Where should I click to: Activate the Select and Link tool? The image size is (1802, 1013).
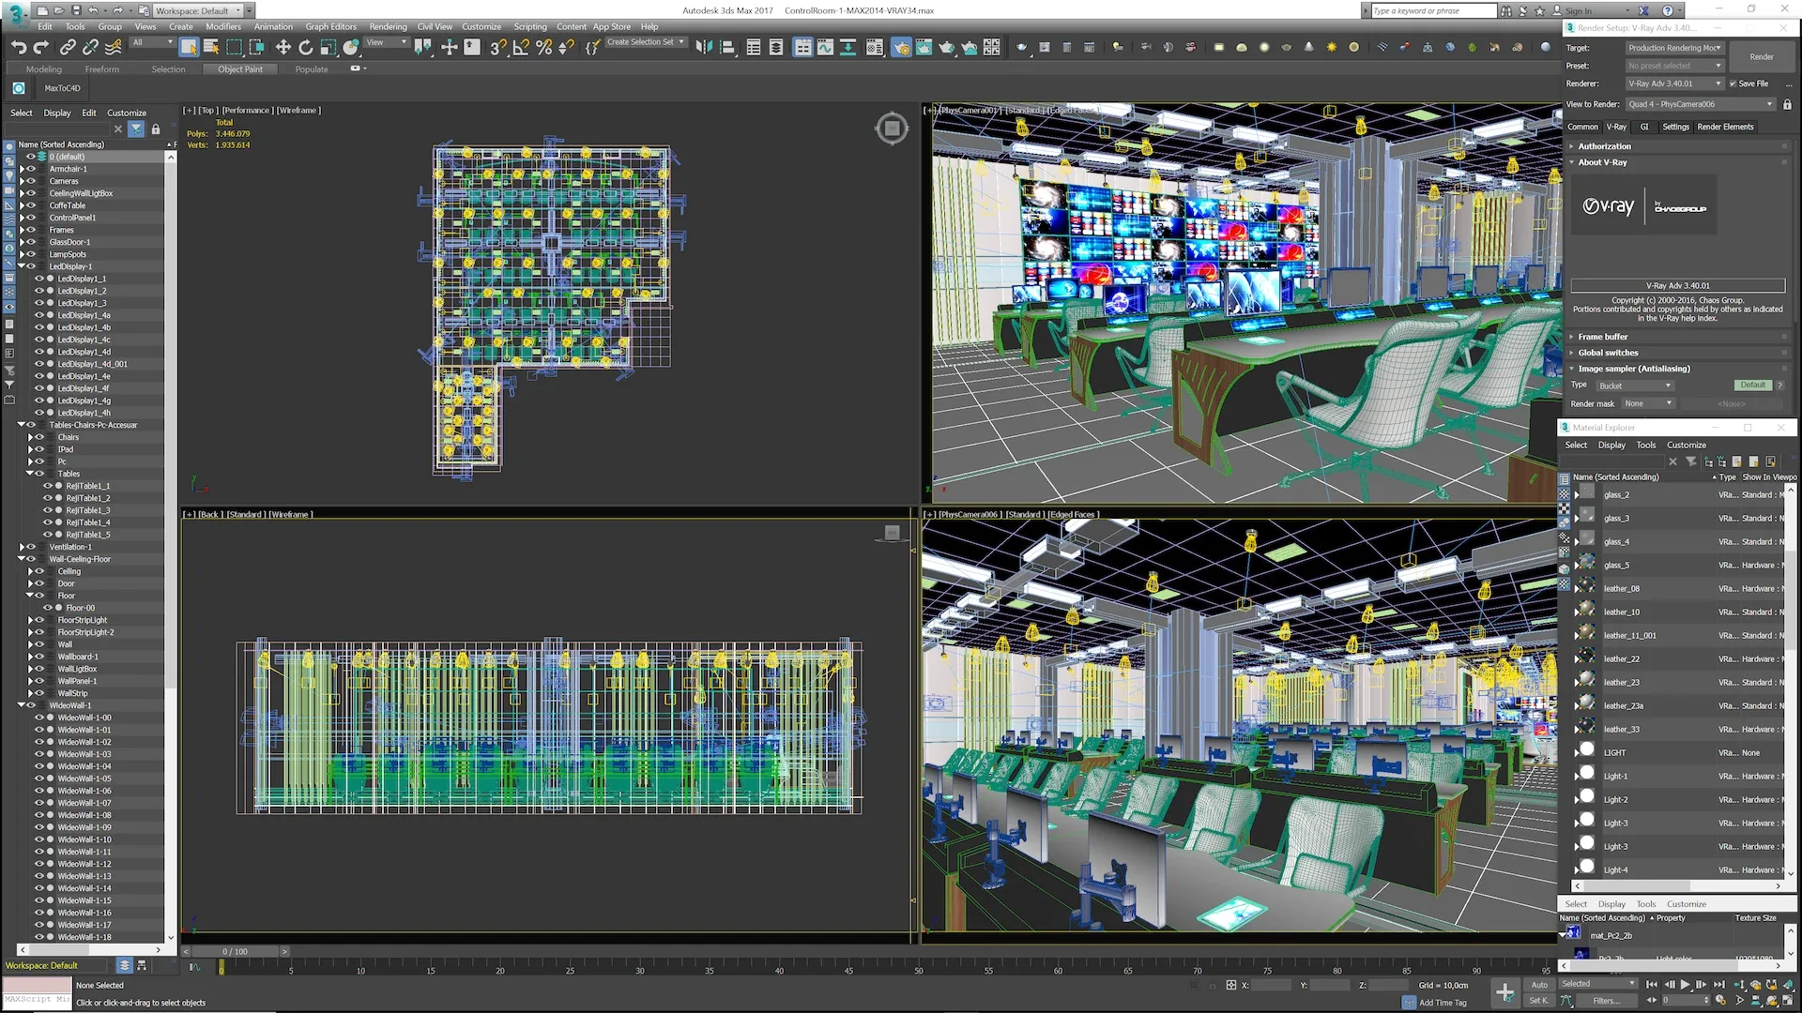(68, 47)
